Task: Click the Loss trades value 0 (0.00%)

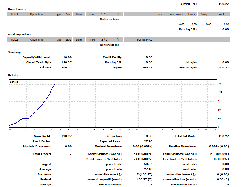Action: (x=221, y=159)
